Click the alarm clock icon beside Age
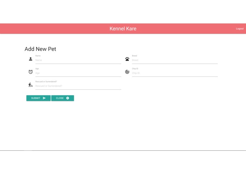The width and height of the screenshot is (246, 174). [30, 72]
